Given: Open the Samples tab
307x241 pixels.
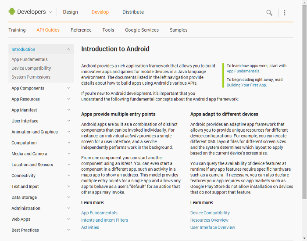Looking at the screenshot, I should point(178,30).
